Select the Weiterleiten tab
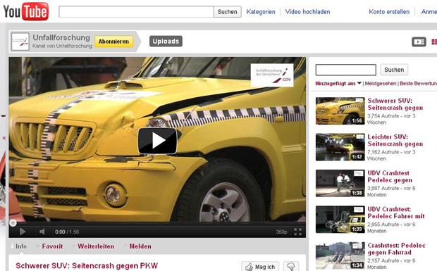 tap(96, 246)
